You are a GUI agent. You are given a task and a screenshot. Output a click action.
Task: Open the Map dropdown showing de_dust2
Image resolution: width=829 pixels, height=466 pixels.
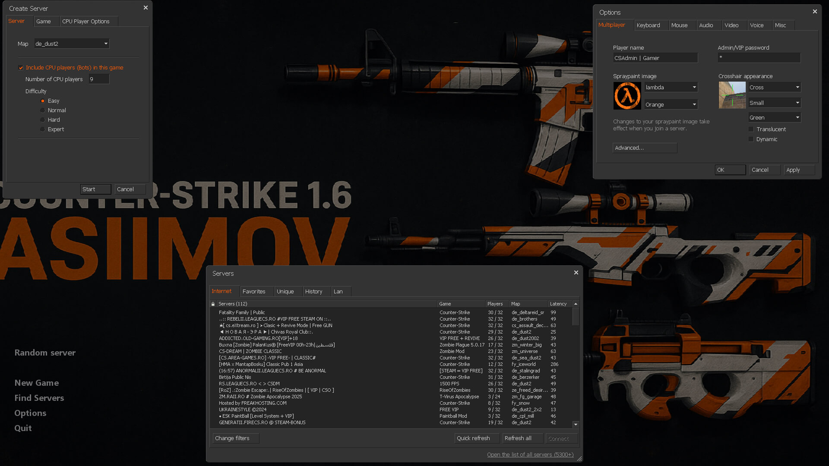point(72,44)
